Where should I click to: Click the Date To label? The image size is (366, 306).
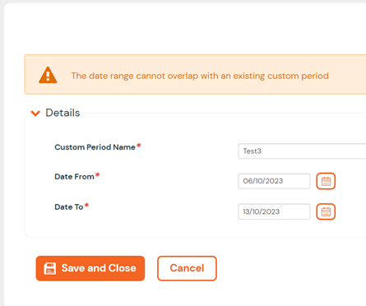69,206
